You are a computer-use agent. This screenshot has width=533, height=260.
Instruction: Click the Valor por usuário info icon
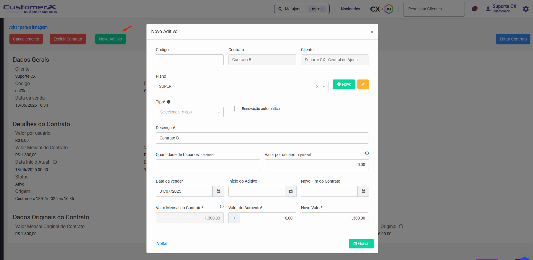[367, 153]
